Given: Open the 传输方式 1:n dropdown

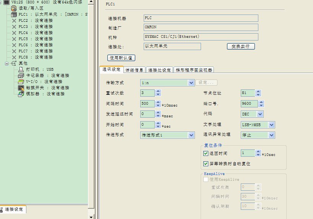Looking at the screenshot, I should 191,83.
